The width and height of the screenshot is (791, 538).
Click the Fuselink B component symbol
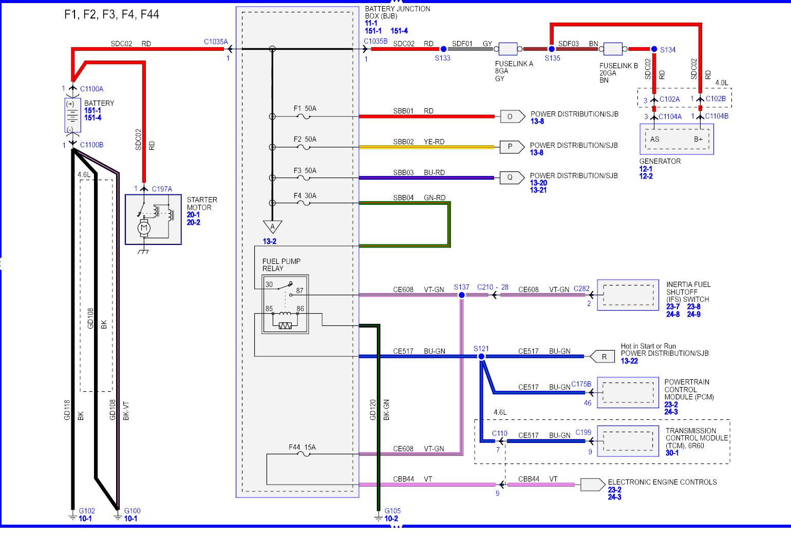(613, 49)
